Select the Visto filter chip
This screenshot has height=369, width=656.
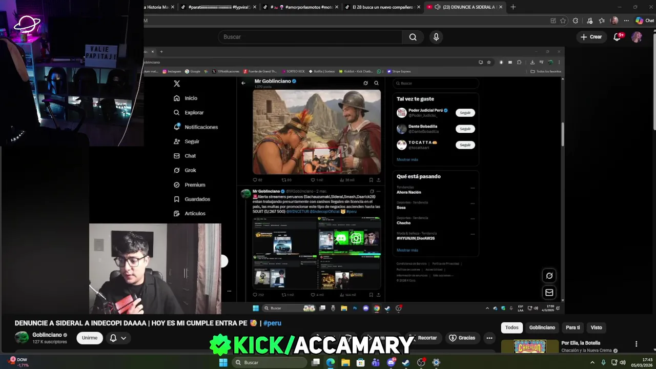coord(596,327)
